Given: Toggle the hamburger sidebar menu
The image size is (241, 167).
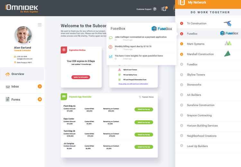Looking at the screenshot, I should coord(40,25).
